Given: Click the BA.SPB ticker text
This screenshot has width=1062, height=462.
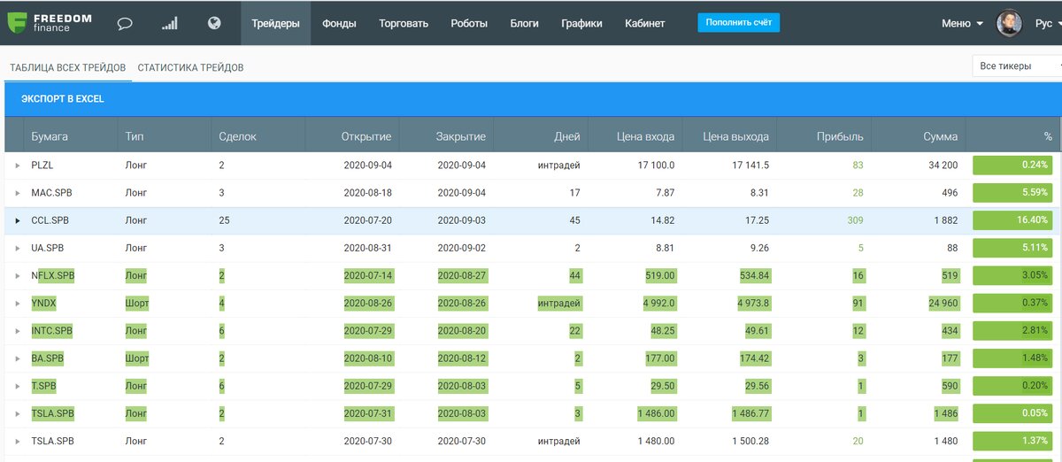Looking at the screenshot, I should pos(48,358).
